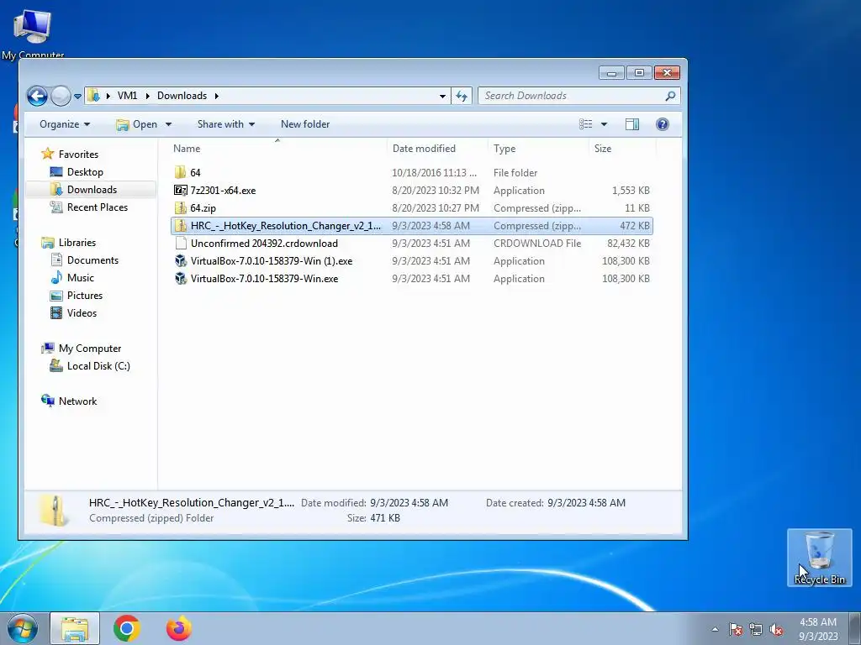The image size is (861, 645).
Task: Open Desktop in the Favorites list
Action: (x=85, y=171)
